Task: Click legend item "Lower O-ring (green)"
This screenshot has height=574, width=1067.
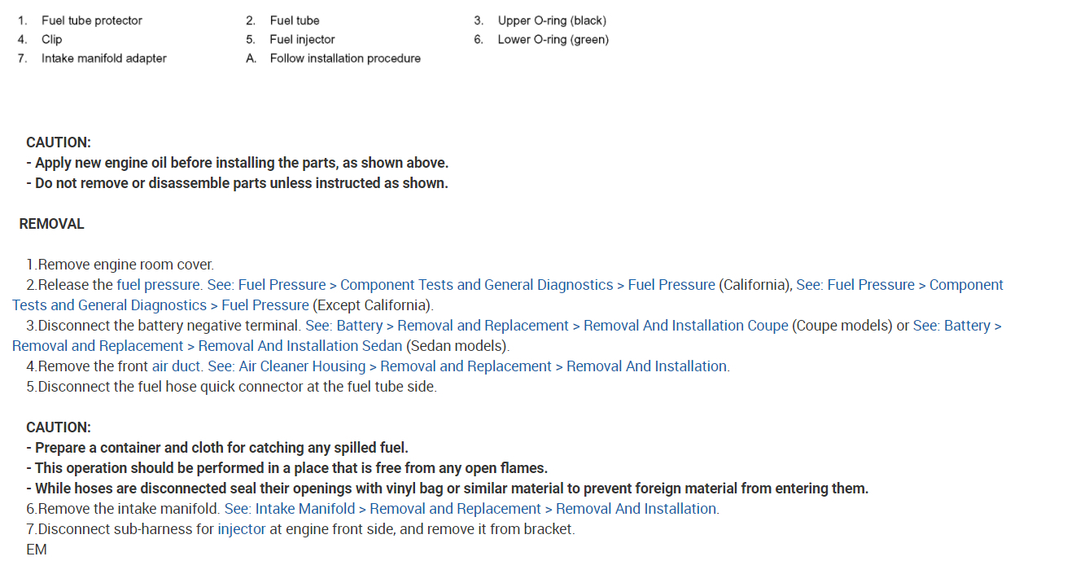Action: point(553,39)
